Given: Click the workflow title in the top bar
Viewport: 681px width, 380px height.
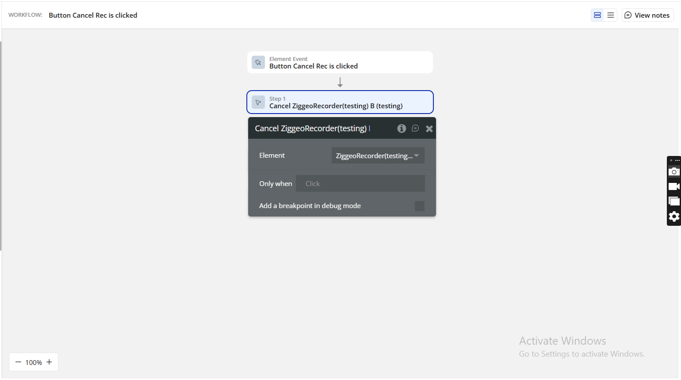Looking at the screenshot, I should (93, 15).
